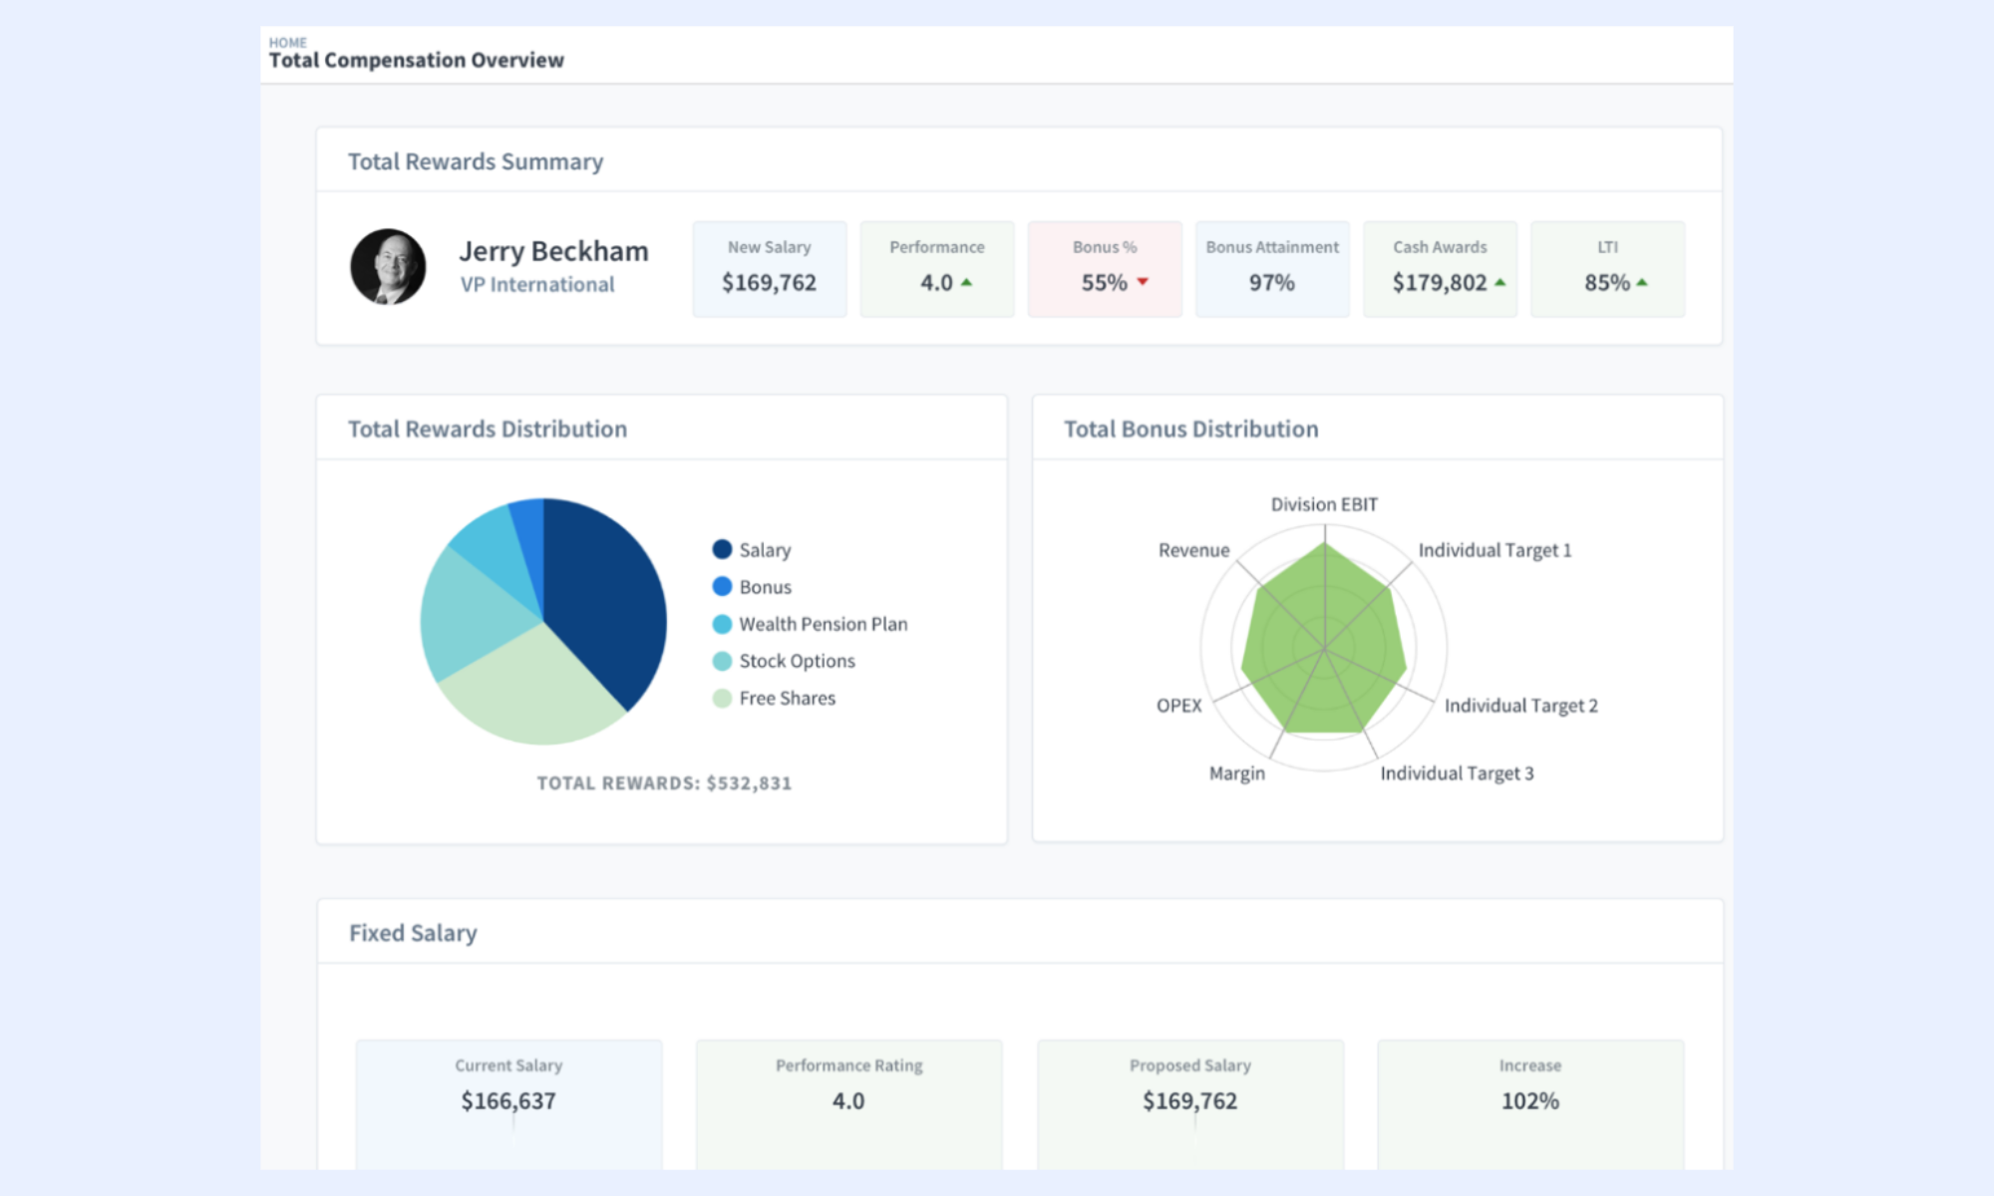Click the Individual Target 1 label

[1495, 550]
